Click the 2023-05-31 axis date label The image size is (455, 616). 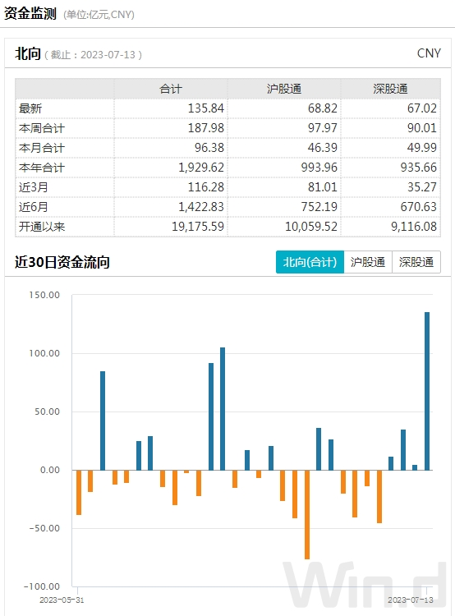pyautogui.click(x=62, y=600)
